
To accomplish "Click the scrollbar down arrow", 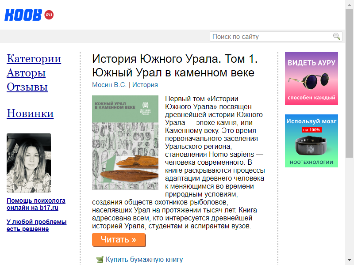I will 349,260.
